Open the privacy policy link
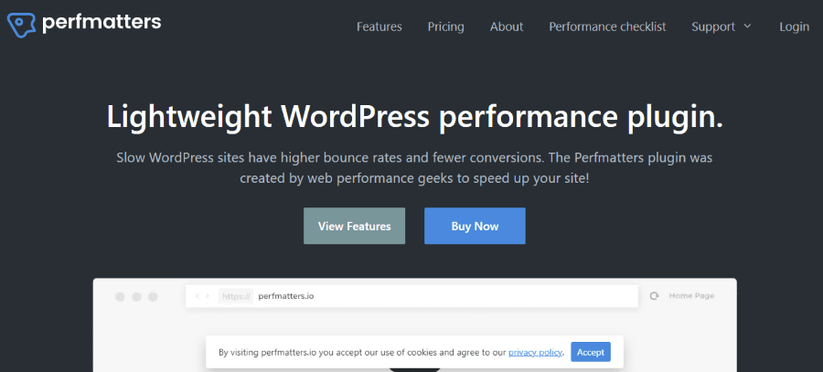 (535, 352)
